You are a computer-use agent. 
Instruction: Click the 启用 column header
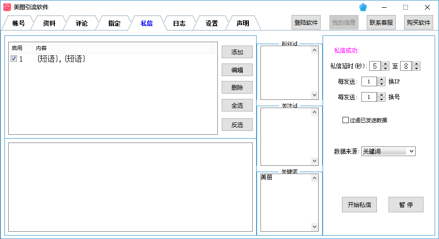[x=21, y=48]
